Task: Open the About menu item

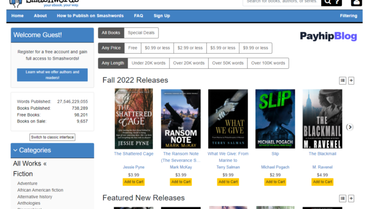Action: click(x=40, y=16)
